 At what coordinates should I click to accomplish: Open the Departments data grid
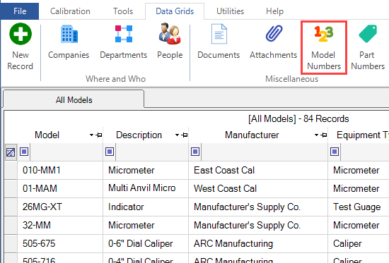coord(124,42)
